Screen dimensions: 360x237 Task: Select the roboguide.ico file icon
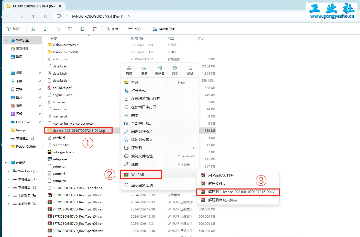[50, 152]
